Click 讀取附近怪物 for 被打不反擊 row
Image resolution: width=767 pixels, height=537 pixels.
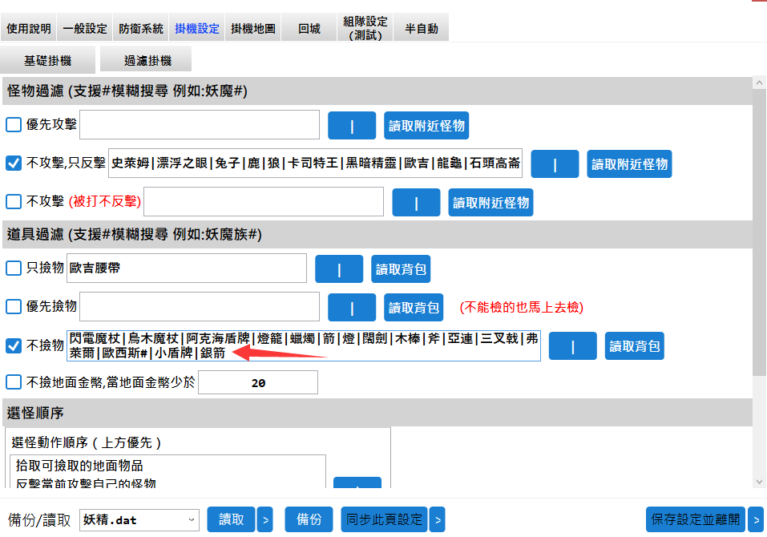[x=490, y=203]
